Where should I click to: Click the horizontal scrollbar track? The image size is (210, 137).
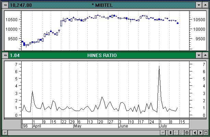(x=84, y=133)
